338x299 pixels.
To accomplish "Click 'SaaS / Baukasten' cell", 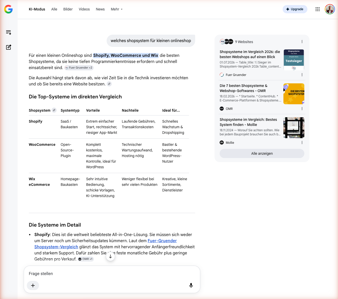I will pos(69,124).
